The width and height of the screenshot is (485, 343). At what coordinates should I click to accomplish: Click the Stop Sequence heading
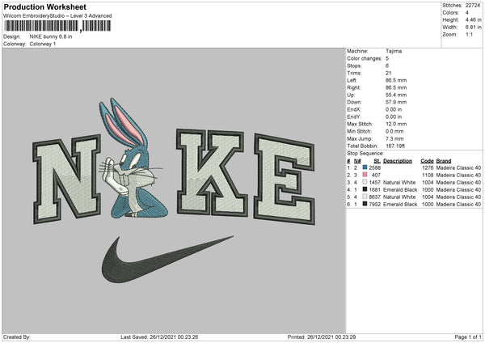click(x=365, y=151)
